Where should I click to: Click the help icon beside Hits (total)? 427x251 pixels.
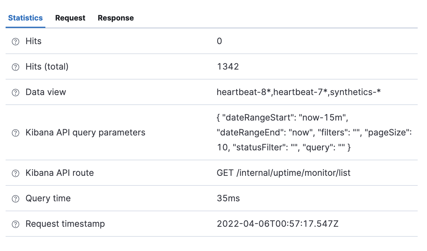(x=15, y=67)
